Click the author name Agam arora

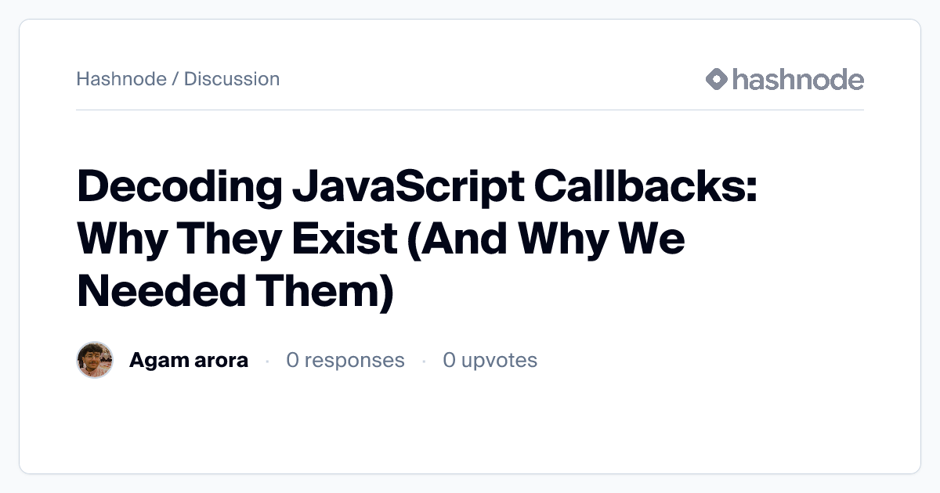pyautogui.click(x=188, y=360)
